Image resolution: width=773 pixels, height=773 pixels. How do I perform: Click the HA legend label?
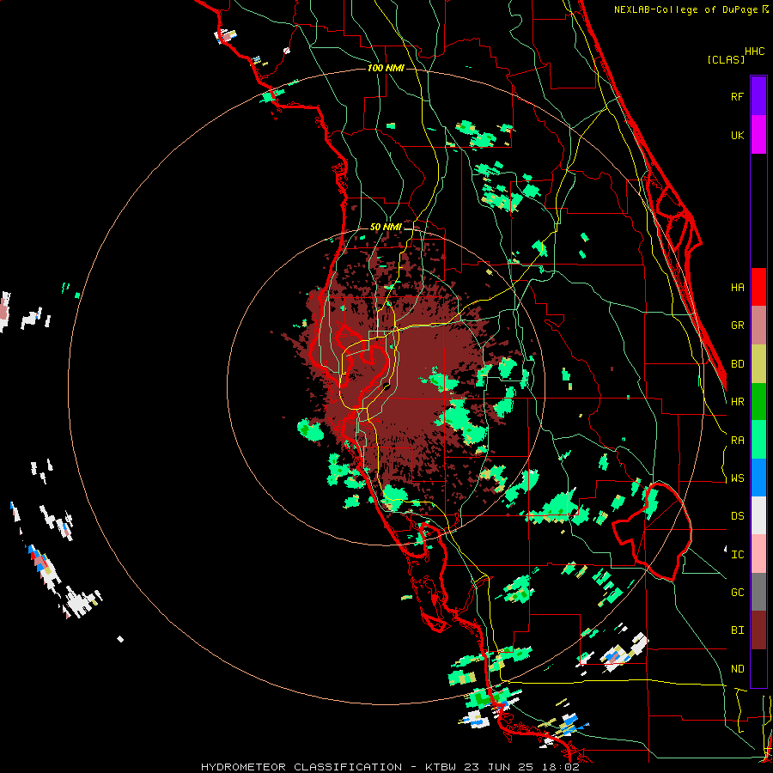pyautogui.click(x=737, y=288)
